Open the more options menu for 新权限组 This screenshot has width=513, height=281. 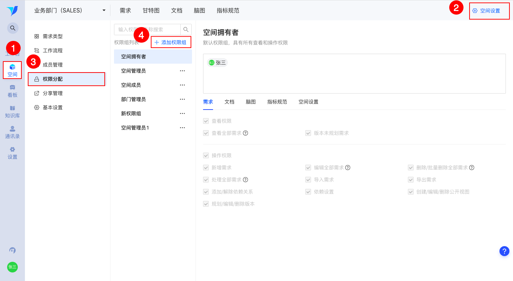[x=182, y=113]
